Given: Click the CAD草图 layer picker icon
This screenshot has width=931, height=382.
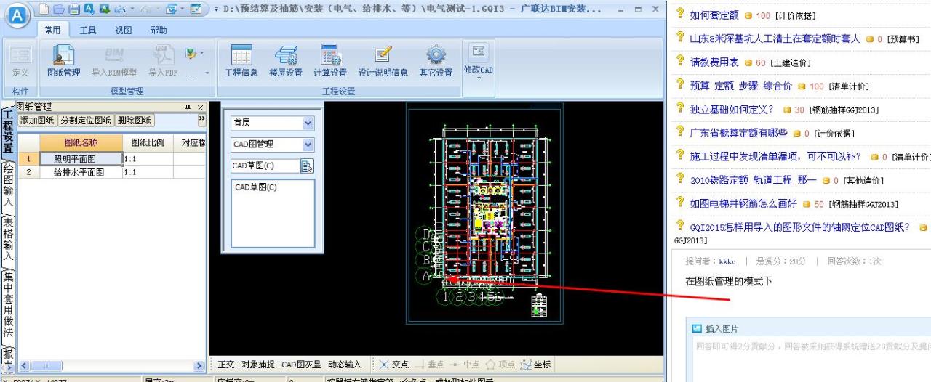Looking at the screenshot, I should click(x=307, y=166).
